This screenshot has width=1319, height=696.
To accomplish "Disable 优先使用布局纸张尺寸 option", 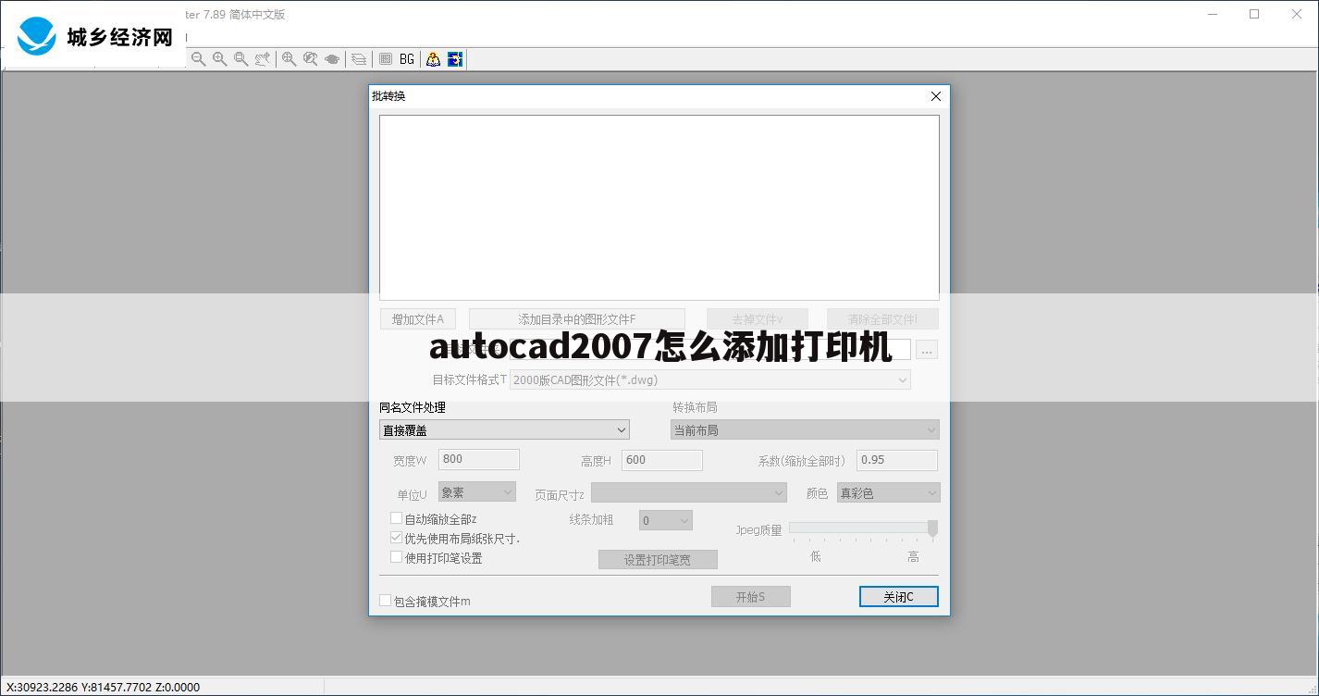I will [x=396, y=538].
